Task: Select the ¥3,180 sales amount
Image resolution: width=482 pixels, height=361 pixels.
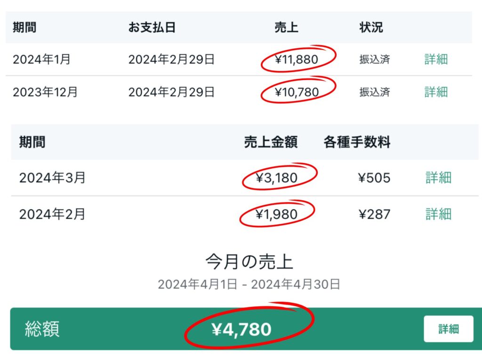Action: pyautogui.click(x=276, y=178)
